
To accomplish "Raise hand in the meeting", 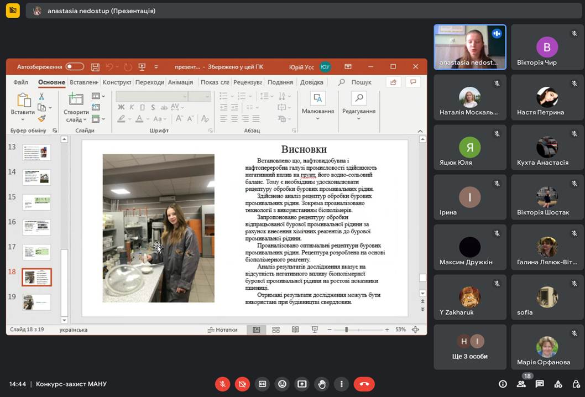I will (322, 384).
